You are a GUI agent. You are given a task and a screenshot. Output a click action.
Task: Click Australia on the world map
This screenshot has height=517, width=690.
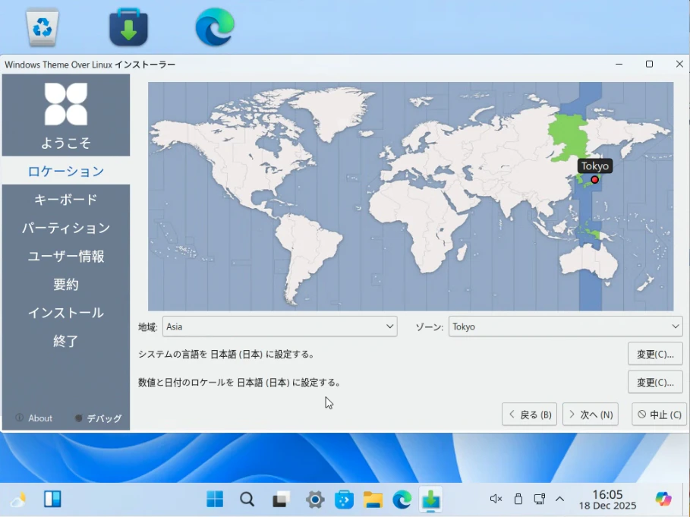588,263
